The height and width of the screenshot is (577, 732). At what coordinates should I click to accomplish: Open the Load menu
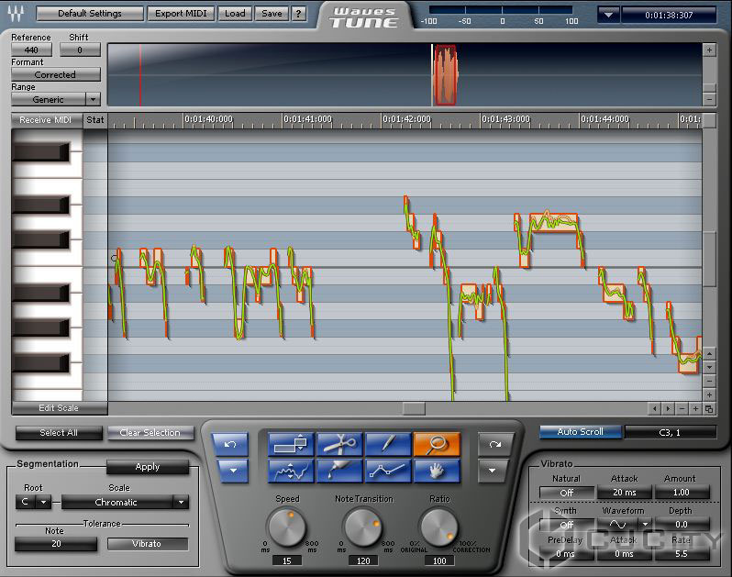tap(235, 14)
